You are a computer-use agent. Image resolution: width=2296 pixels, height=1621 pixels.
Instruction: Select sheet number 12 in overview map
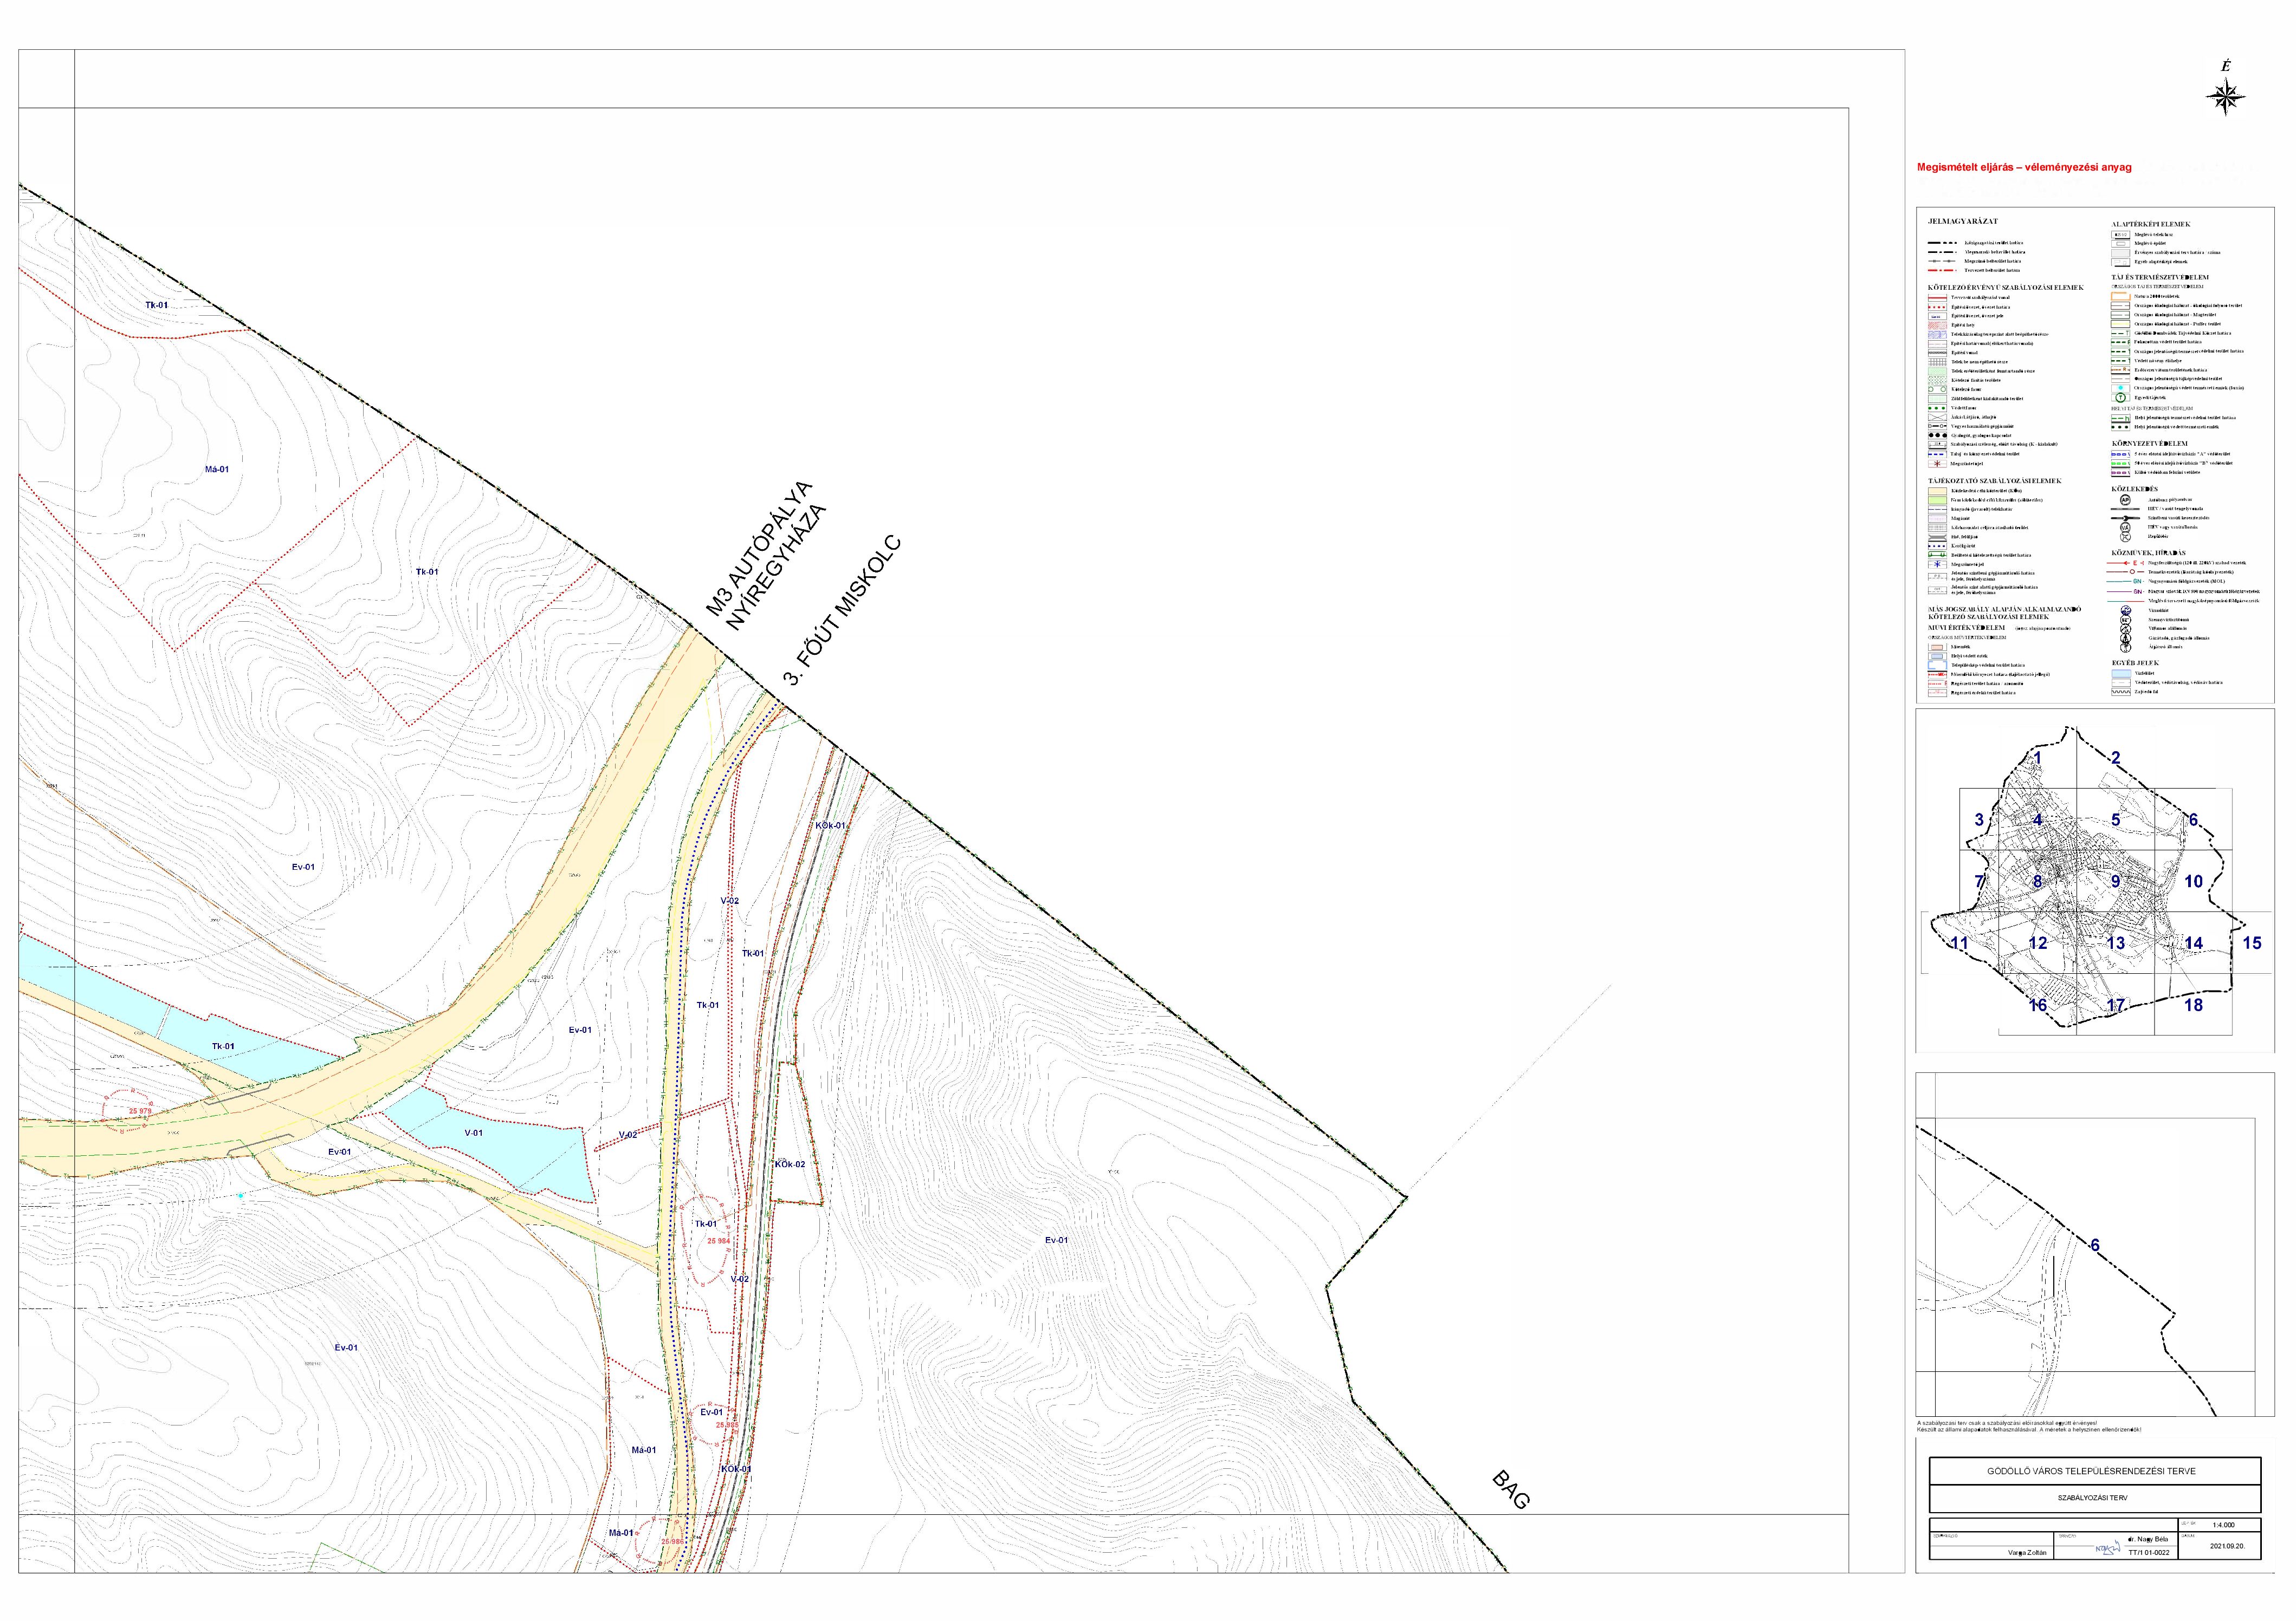(x=2037, y=943)
